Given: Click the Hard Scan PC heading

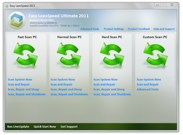Looking at the screenshot, I should tap(112, 37).
